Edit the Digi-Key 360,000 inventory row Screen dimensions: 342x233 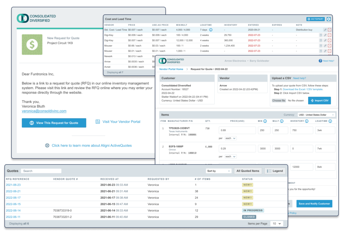pyautogui.click(x=325, y=40)
